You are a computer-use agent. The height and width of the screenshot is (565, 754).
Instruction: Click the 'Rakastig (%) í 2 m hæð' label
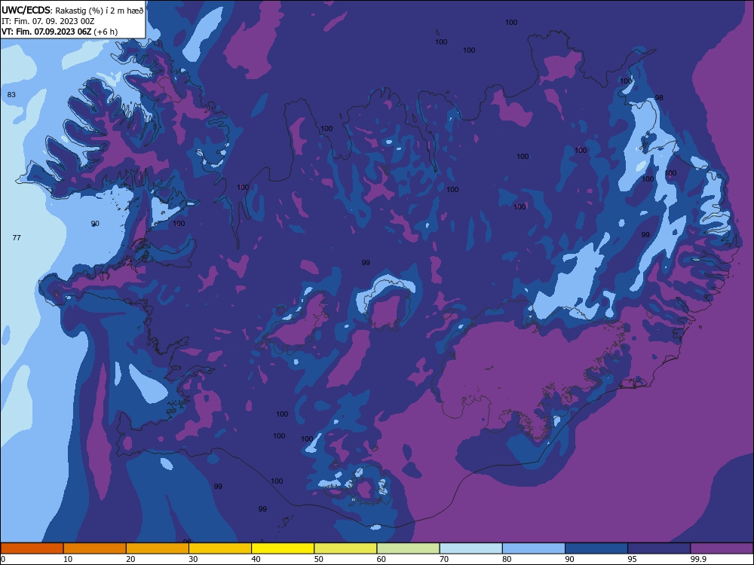100,11
